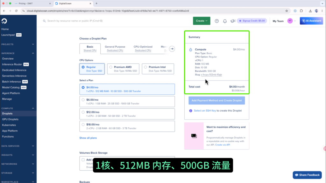Expand Storage sidebar section

coord(33,173)
